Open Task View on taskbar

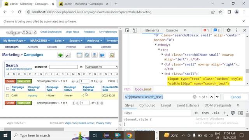pos(95,135)
